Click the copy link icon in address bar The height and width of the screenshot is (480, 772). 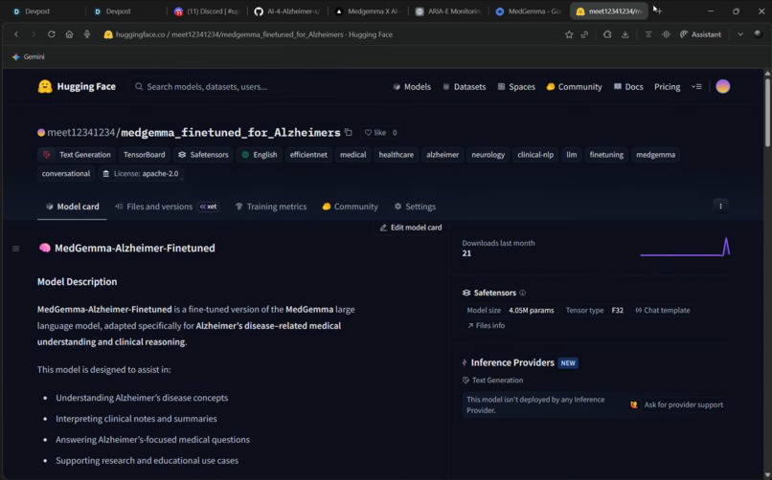click(585, 34)
